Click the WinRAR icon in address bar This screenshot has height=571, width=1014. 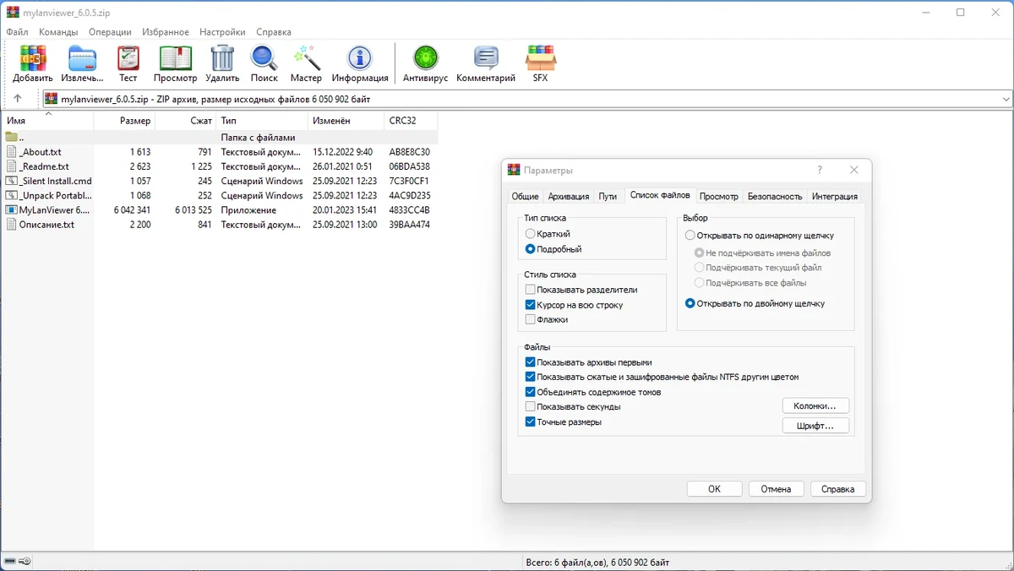click(x=52, y=99)
